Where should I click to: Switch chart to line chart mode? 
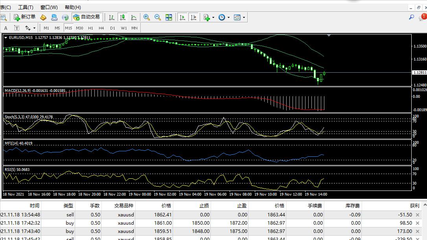(134, 17)
